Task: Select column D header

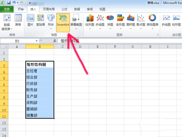Action: point(80,46)
